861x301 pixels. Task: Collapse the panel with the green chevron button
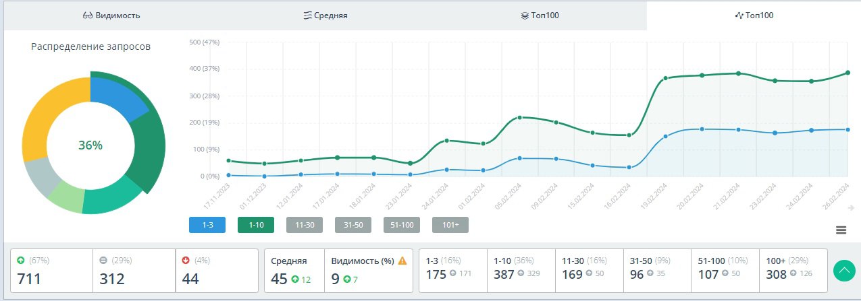[x=844, y=270]
